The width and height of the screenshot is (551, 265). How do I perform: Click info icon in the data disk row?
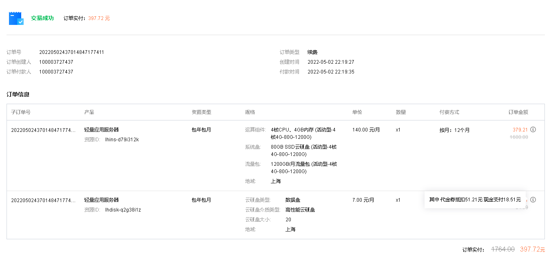(x=533, y=200)
